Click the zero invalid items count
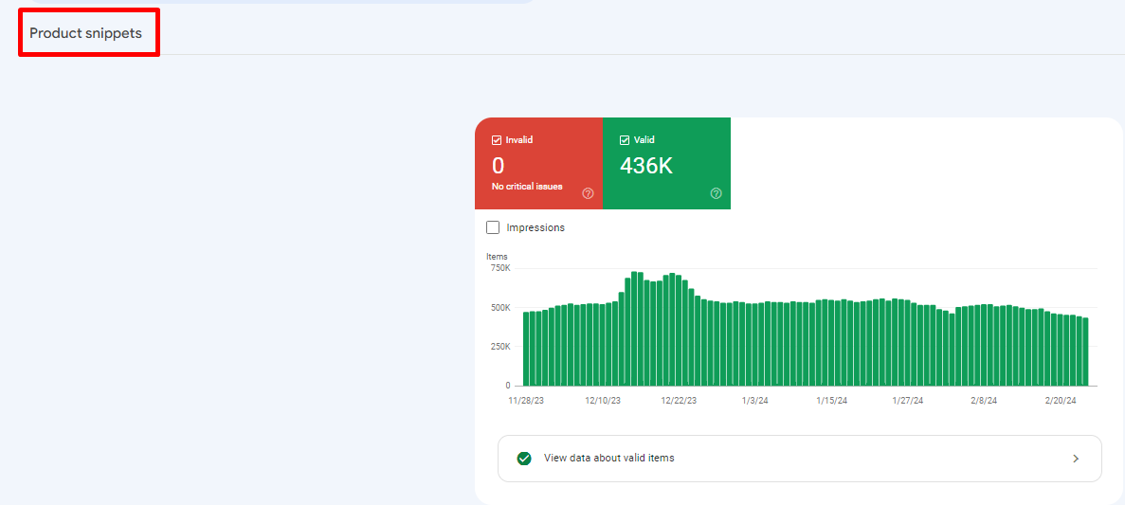The image size is (1125, 505). pos(499,166)
